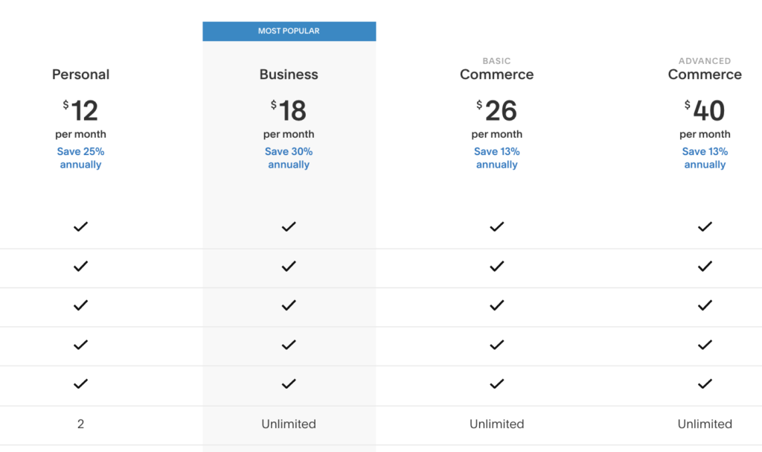Click the first-row checkmark under Basic Commerce
This screenshot has width=762, height=452.
tap(496, 226)
